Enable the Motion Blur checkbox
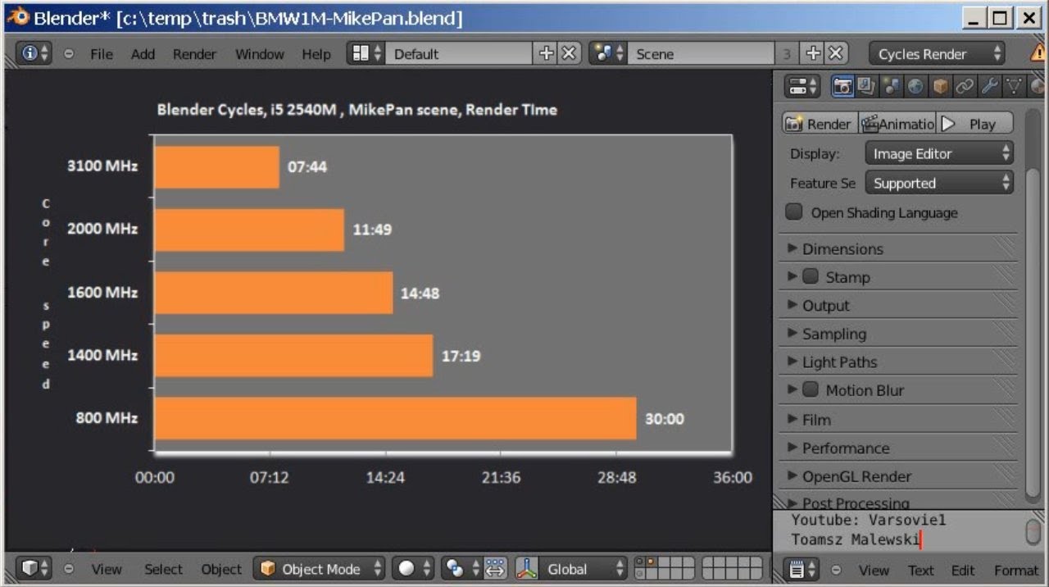Image resolution: width=1049 pixels, height=587 pixels. tap(811, 390)
